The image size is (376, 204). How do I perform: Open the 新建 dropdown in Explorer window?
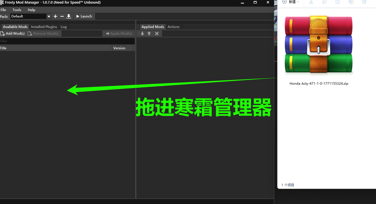click(x=291, y=2)
